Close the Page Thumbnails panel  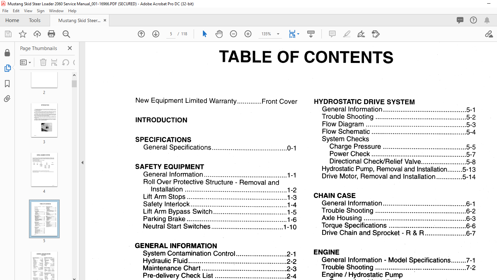pyautogui.click(x=70, y=48)
